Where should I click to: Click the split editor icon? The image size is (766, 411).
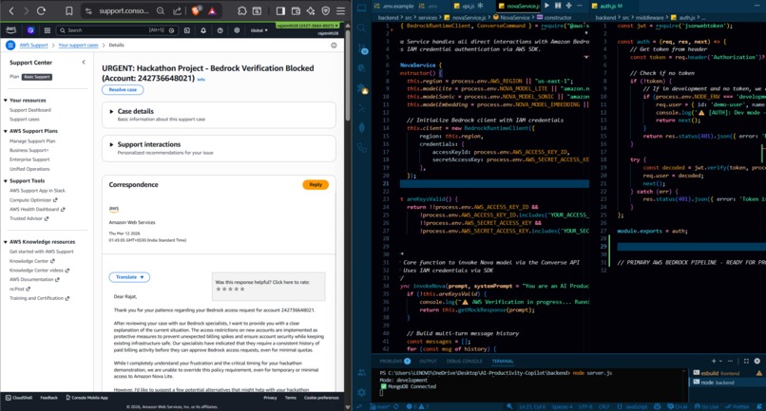click(x=558, y=6)
